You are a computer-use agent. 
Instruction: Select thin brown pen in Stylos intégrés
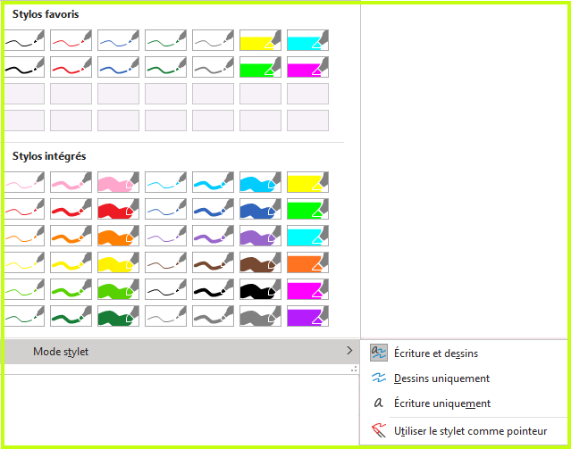coord(165,262)
